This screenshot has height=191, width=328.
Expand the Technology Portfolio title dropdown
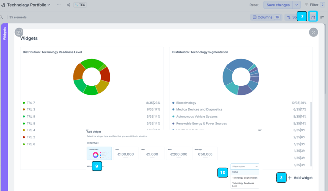[49, 5]
